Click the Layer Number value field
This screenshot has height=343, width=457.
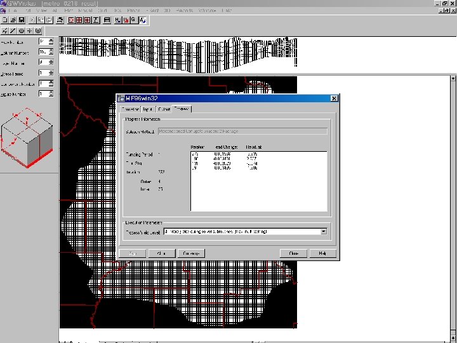[x=43, y=62]
